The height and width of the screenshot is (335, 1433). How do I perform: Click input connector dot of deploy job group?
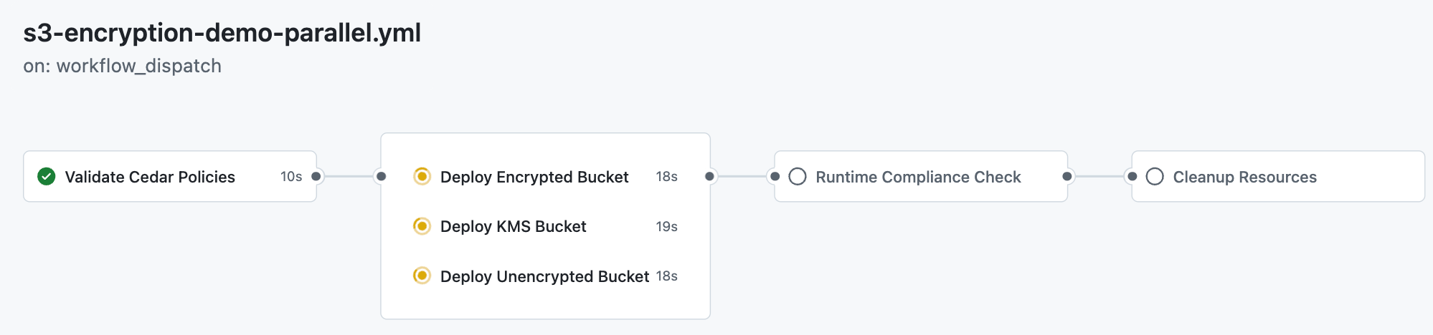(x=381, y=176)
